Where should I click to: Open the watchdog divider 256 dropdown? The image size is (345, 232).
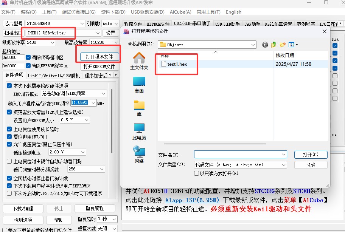[86, 169]
